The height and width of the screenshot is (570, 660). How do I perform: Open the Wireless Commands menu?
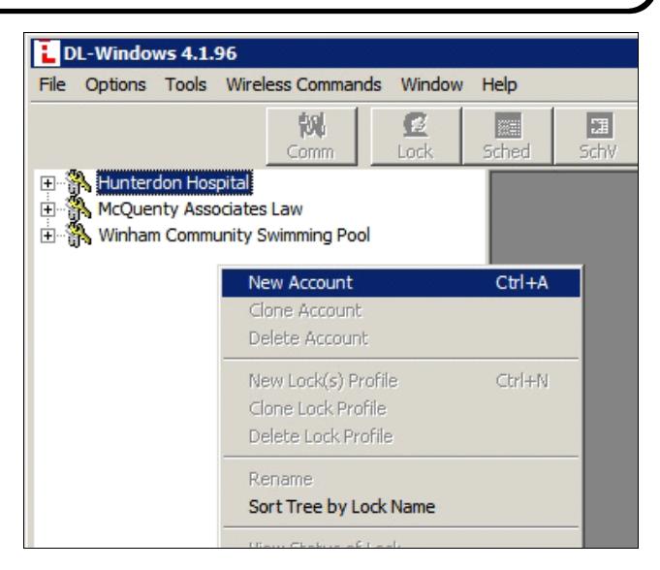[x=303, y=84]
